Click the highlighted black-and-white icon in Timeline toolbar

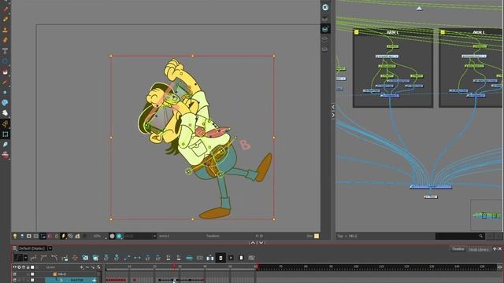click(x=220, y=258)
